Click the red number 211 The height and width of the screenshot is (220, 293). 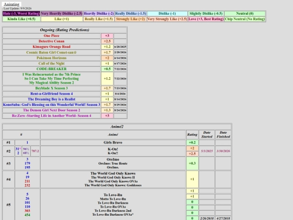pyautogui.click(x=27, y=181)
